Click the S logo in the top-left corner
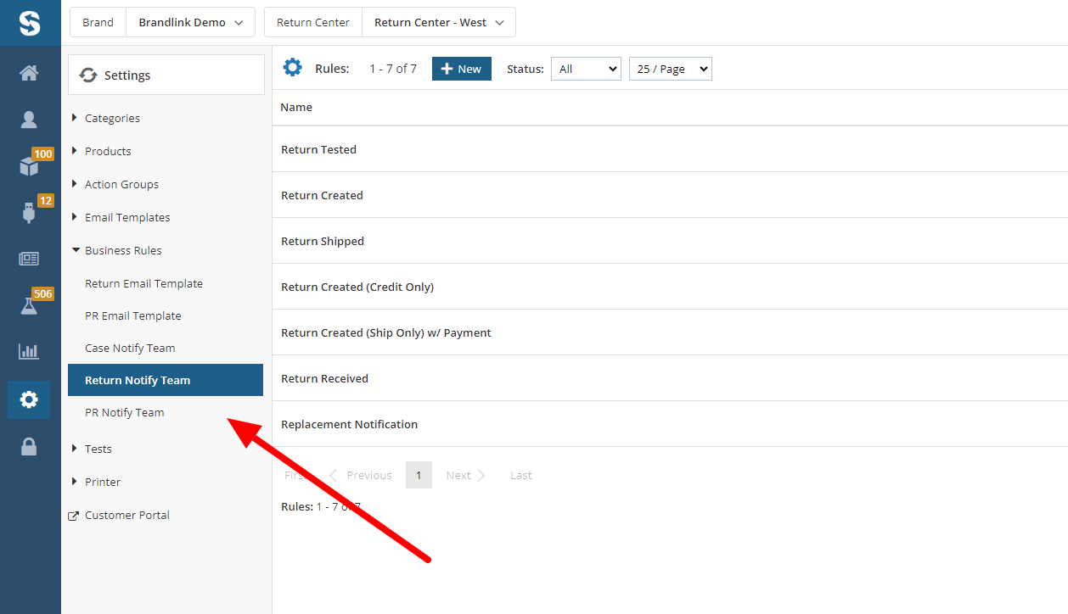This screenshot has width=1068, height=614. (x=30, y=23)
